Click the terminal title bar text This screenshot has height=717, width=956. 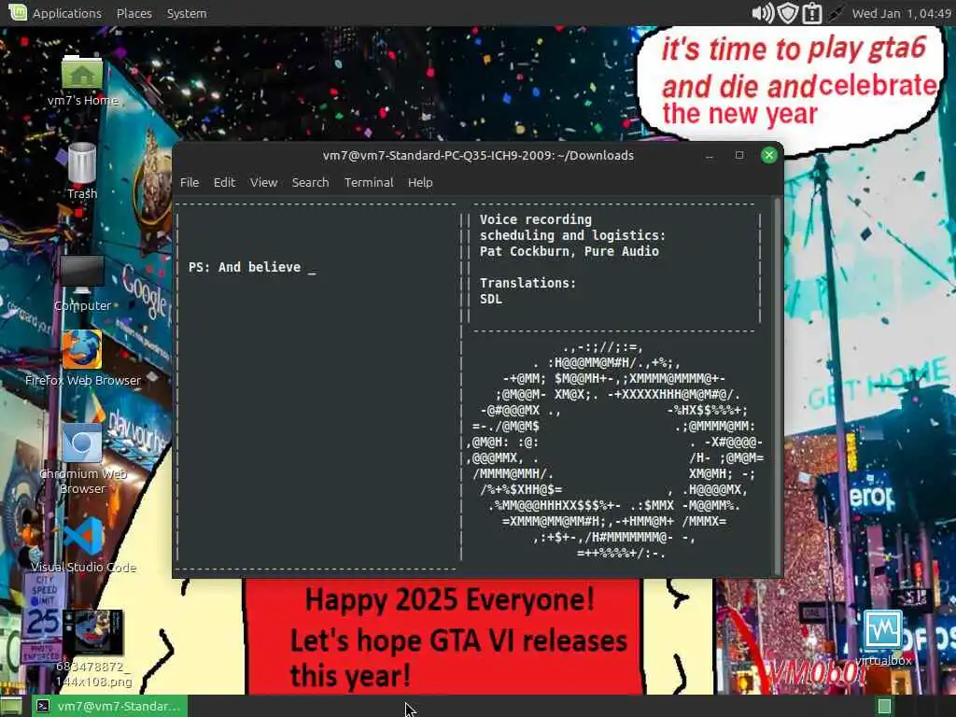coord(478,156)
